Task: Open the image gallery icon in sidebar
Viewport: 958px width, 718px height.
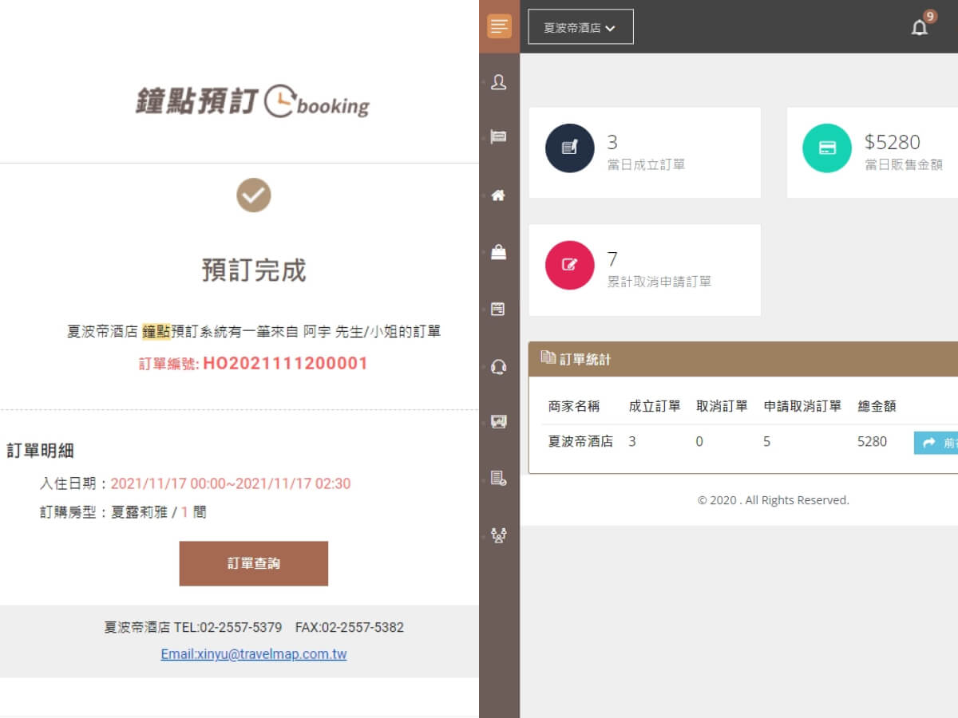Action: pos(498,422)
